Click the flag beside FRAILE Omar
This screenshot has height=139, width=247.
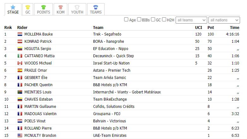point(20,70)
